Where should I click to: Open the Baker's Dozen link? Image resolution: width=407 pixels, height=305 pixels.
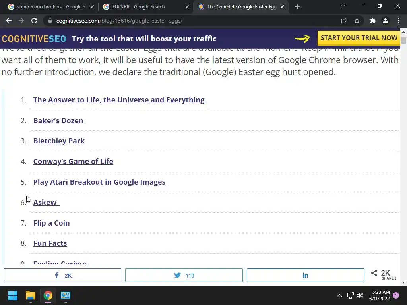pyautogui.click(x=58, y=121)
